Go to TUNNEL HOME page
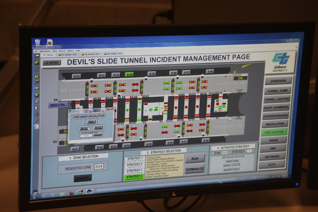 (x=278, y=91)
